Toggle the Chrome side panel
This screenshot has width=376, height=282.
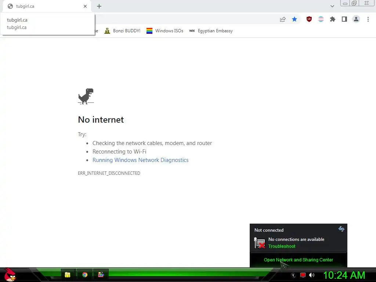pyautogui.click(x=344, y=19)
